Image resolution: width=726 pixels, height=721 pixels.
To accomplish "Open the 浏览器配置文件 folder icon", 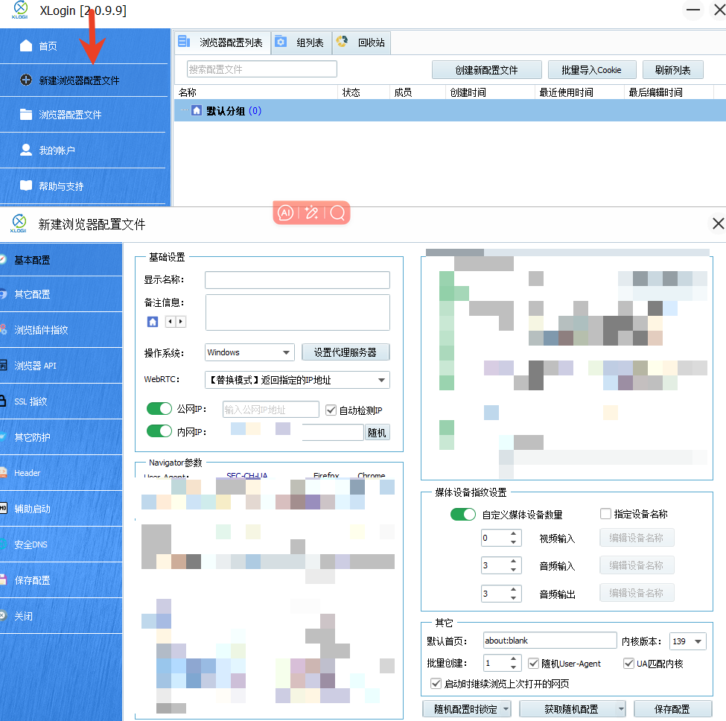I will pos(26,115).
